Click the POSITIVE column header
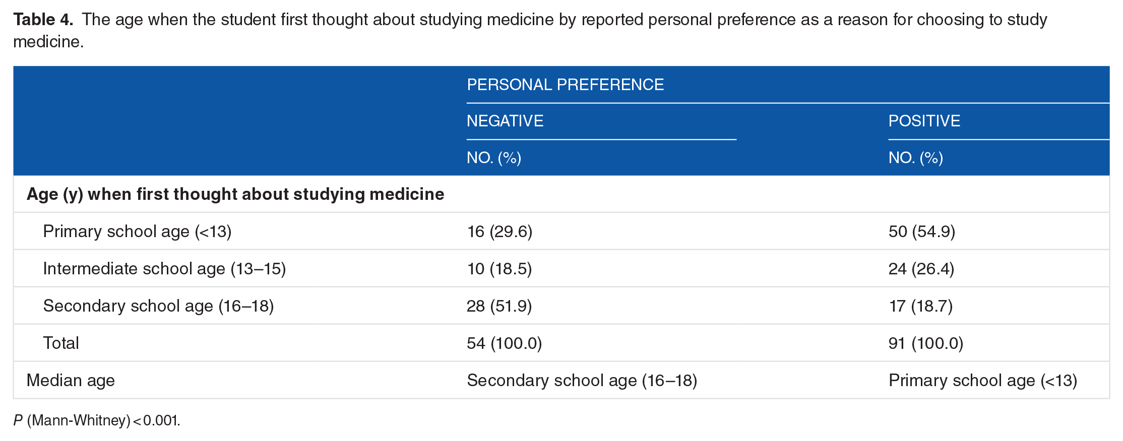 click(924, 121)
